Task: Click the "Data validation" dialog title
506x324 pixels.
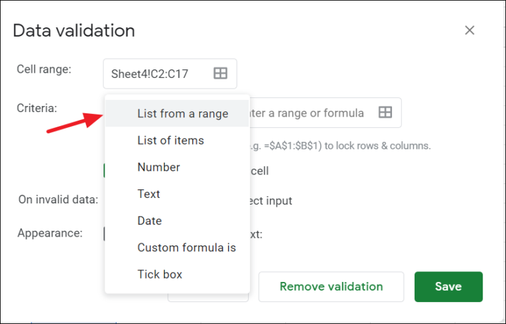Action: tap(73, 31)
